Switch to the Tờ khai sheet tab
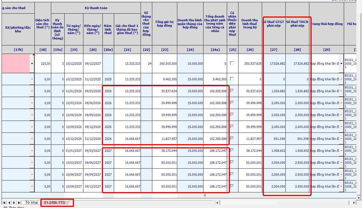 point(31,203)
